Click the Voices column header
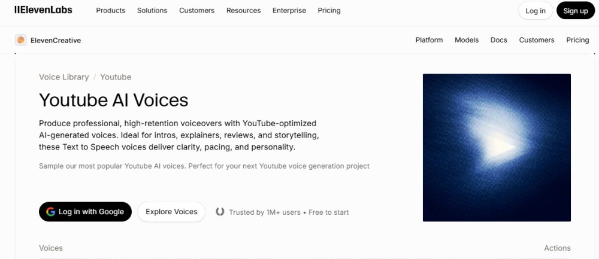Screen dimensions: 599x259 51,248
